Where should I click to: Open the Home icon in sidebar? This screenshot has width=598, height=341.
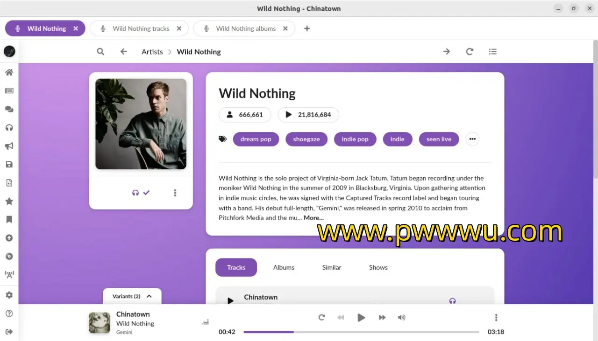[x=9, y=72]
